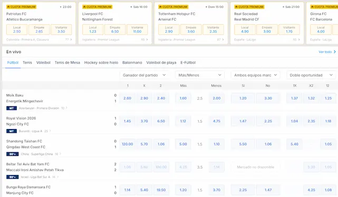Screen dimensions: 338x197
Task: Open Burundi Ligue A league arrow
Action: 50,131
